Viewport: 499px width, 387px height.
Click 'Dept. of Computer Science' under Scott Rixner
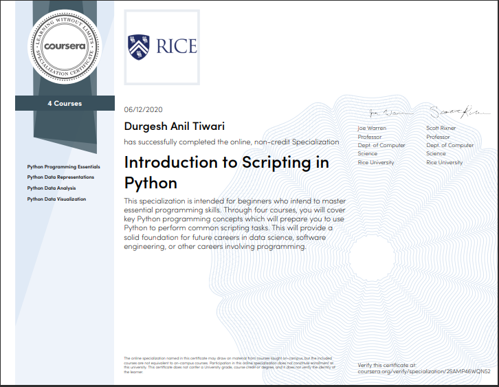coord(450,149)
